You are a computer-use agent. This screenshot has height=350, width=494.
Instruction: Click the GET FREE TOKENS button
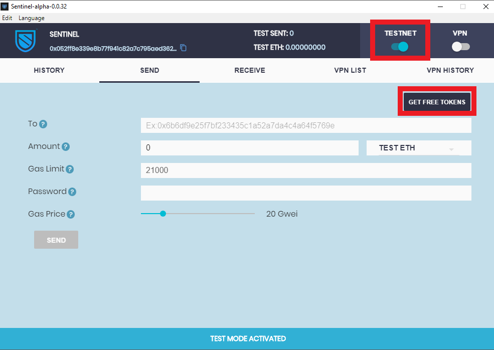tap(437, 102)
